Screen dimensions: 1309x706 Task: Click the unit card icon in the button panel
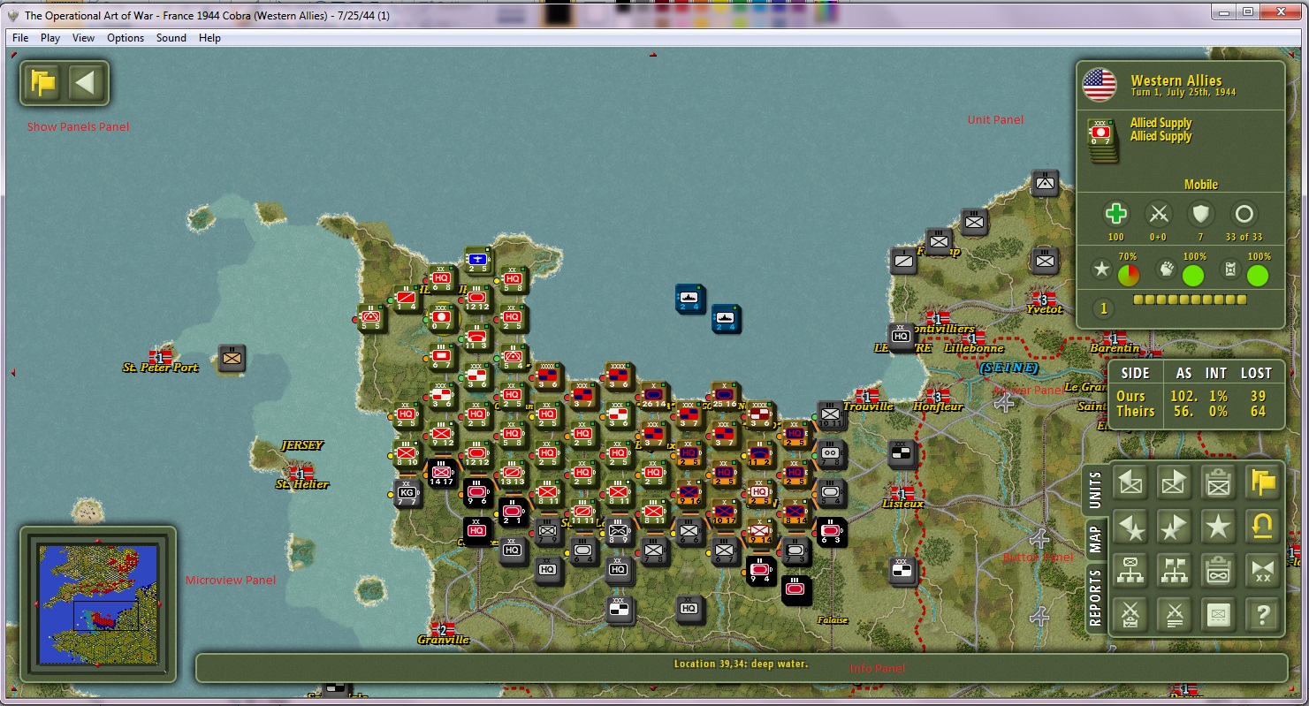tap(1218, 613)
